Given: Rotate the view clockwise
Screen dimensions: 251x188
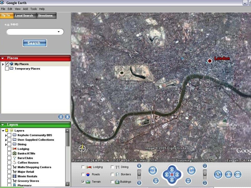Looking at the screenshot, I should (x=191, y=171).
